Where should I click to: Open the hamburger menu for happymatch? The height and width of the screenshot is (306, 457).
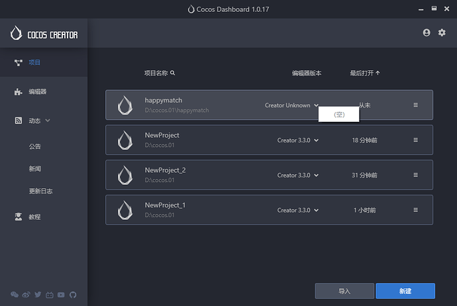point(416,105)
